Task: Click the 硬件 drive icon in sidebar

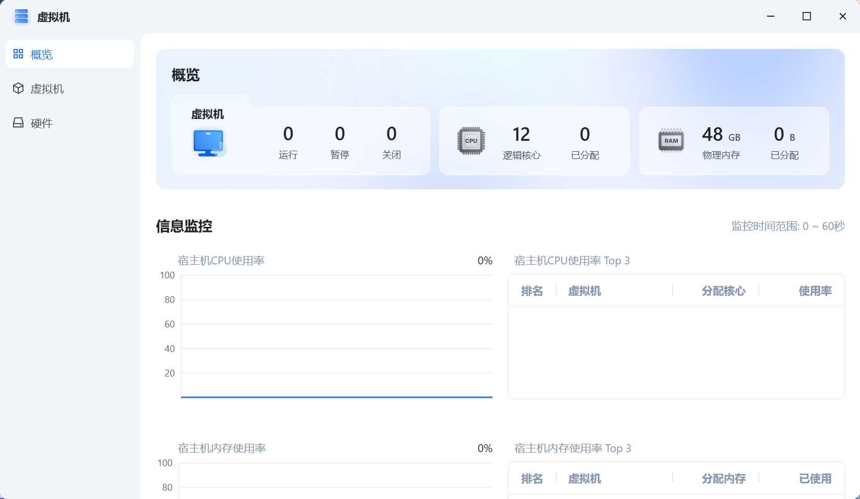Action: pos(18,123)
